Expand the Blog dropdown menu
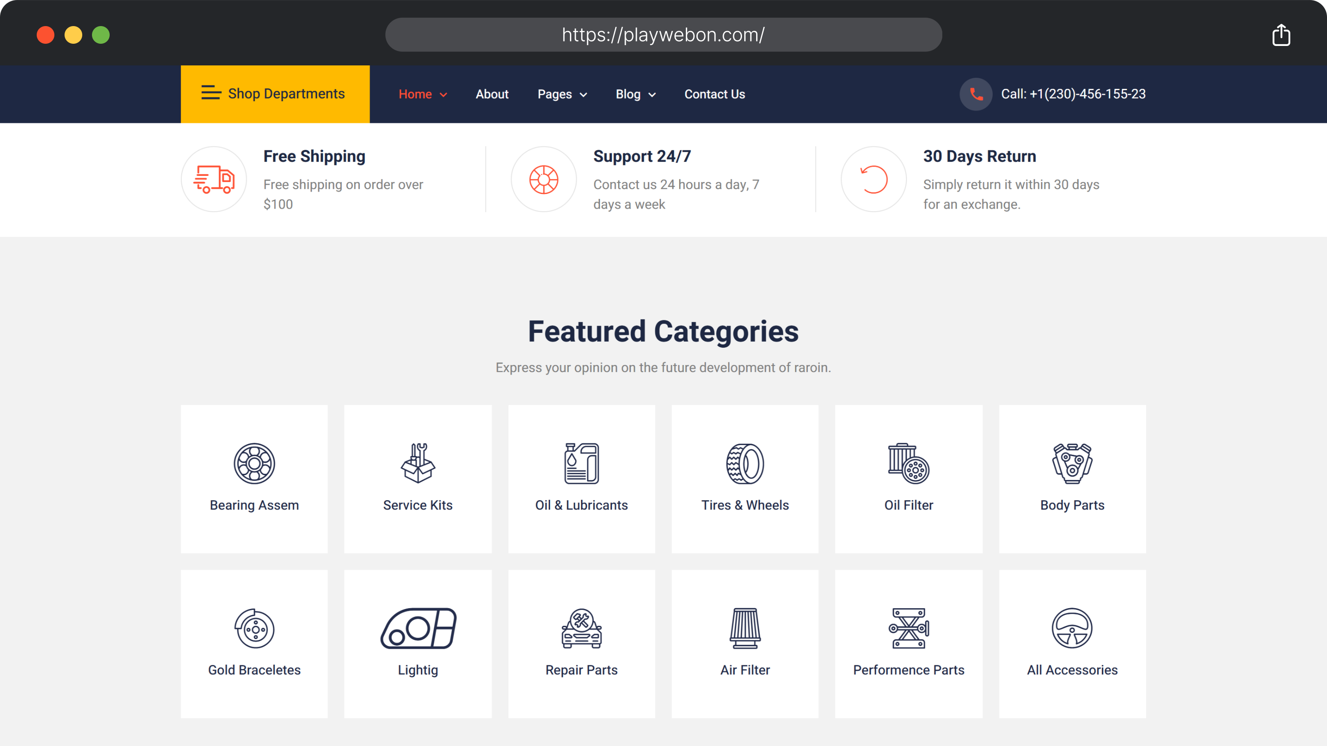Image resolution: width=1327 pixels, height=746 pixels. 635,94
